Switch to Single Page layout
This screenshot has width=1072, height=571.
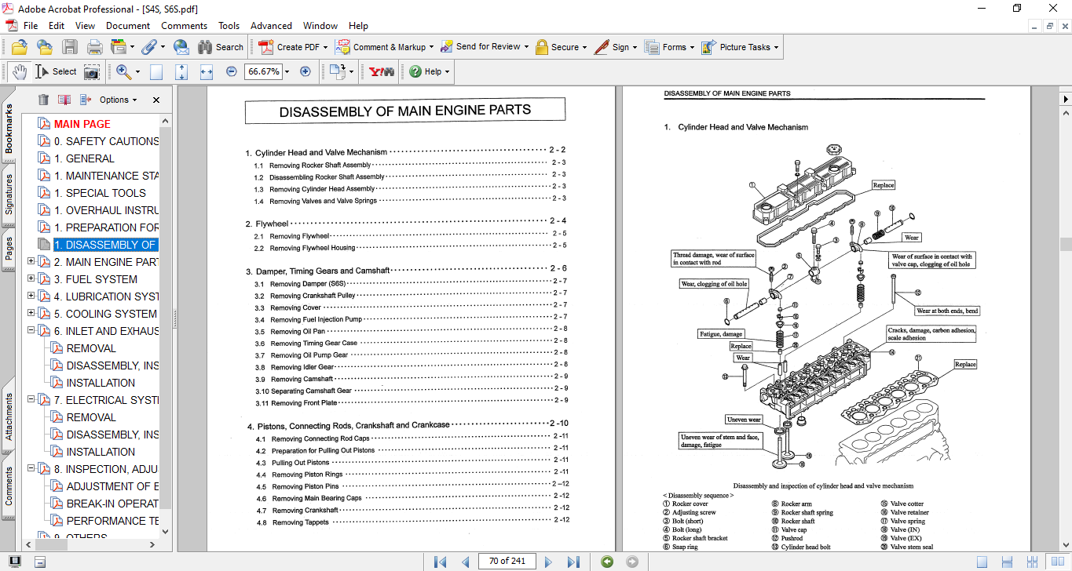point(982,562)
